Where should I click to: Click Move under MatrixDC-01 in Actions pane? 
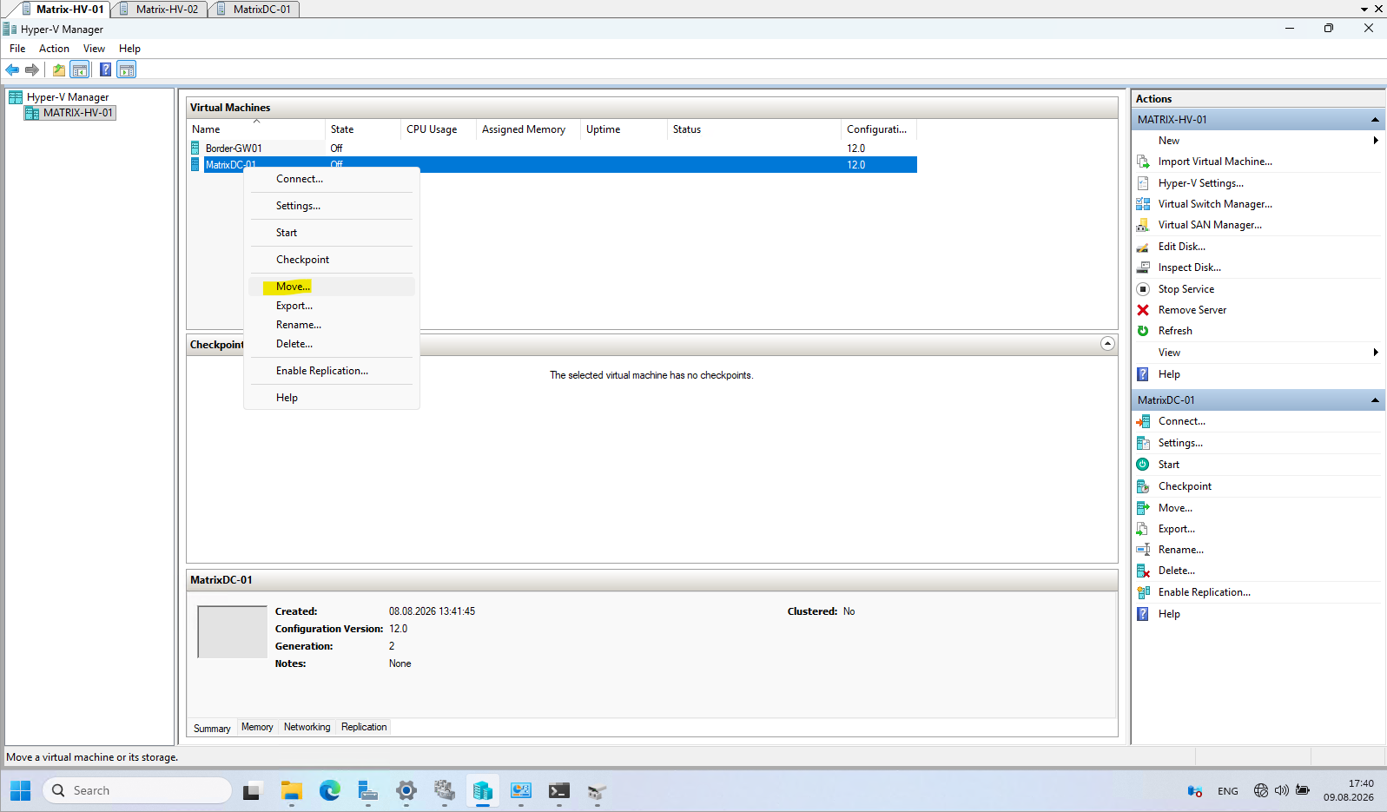pyautogui.click(x=1175, y=508)
